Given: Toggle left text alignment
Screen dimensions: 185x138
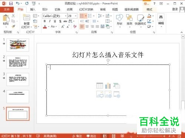Looking at the screenshot, I should click(82, 26).
